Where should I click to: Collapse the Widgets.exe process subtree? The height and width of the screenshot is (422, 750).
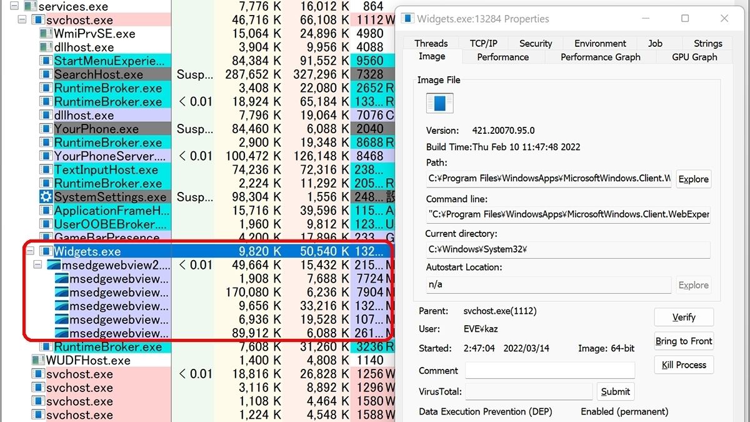click(x=30, y=251)
